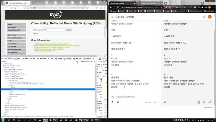Open devtools three-dot options menu

tap(103, 59)
